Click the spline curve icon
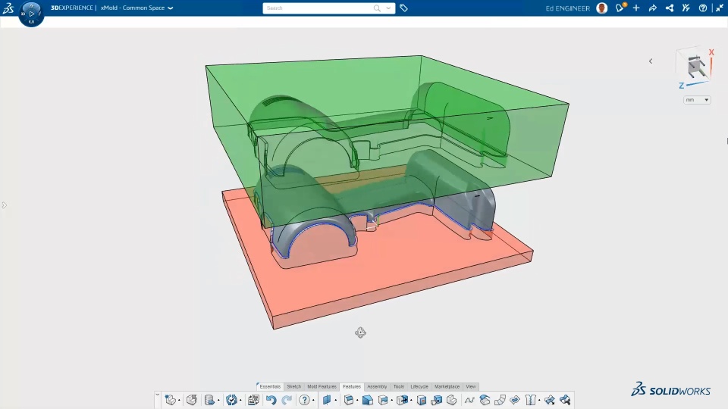The height and width of the screenshot is (409, 728). [469, 400]
